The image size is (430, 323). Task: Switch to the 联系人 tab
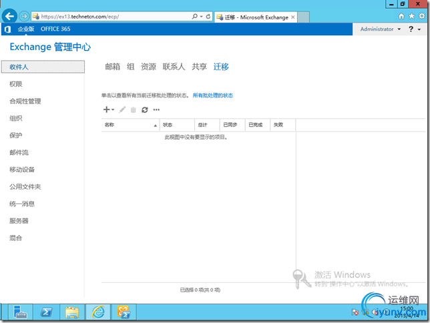point(174,67)
